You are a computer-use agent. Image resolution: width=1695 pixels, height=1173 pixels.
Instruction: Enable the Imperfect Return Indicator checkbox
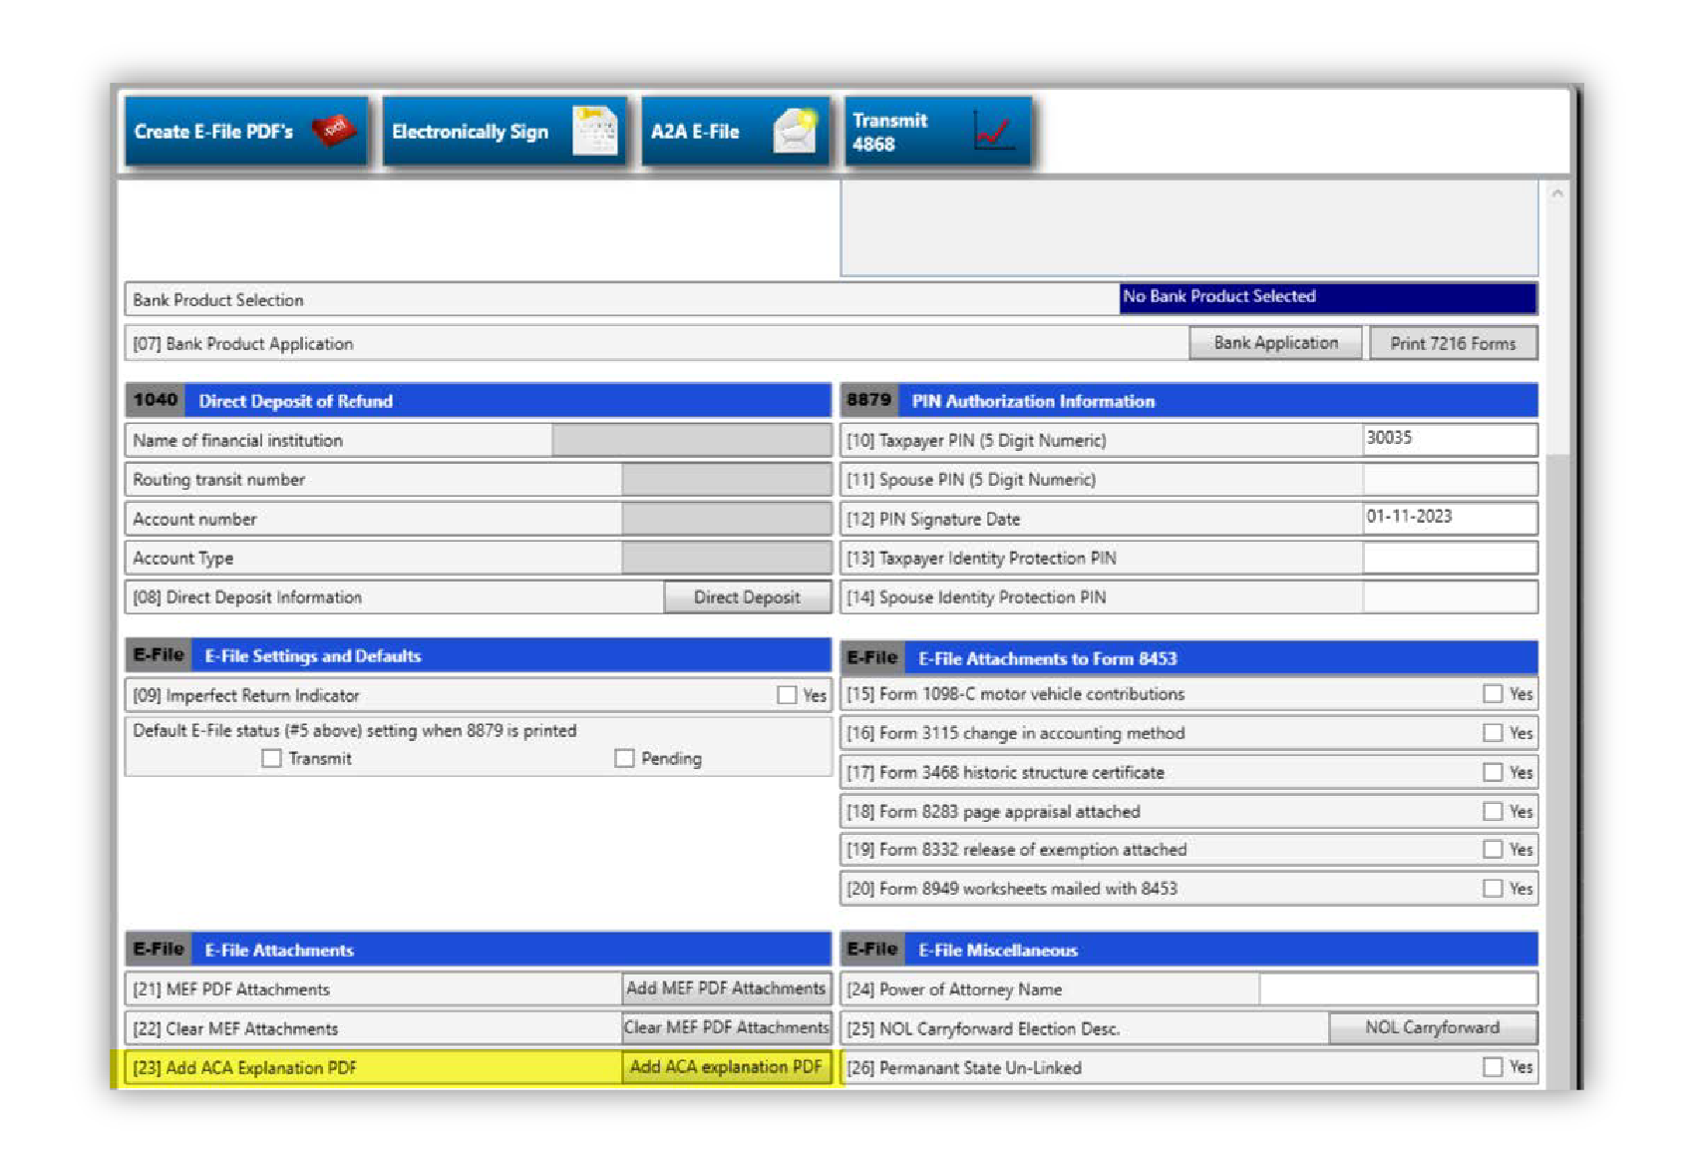coord(787,695)
